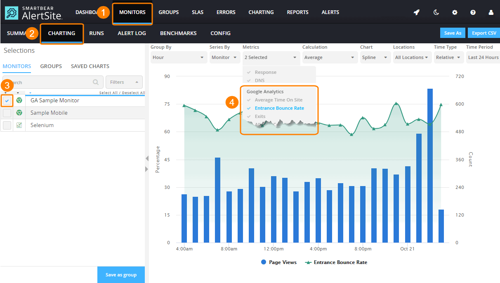The height and width of the screenshot is (283, 500).
Task: Open the SLAS top menu
Action: tap(198, 12)
